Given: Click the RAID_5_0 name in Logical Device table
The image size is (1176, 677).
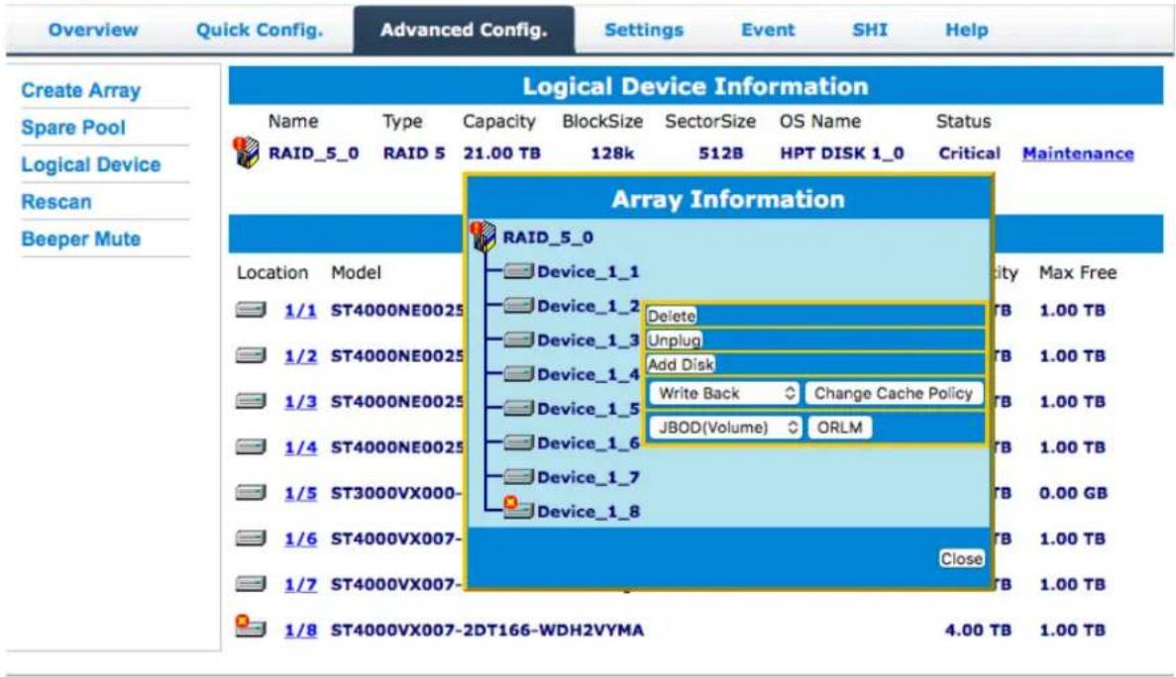Looking at the screenshot, I should point(313,153).
